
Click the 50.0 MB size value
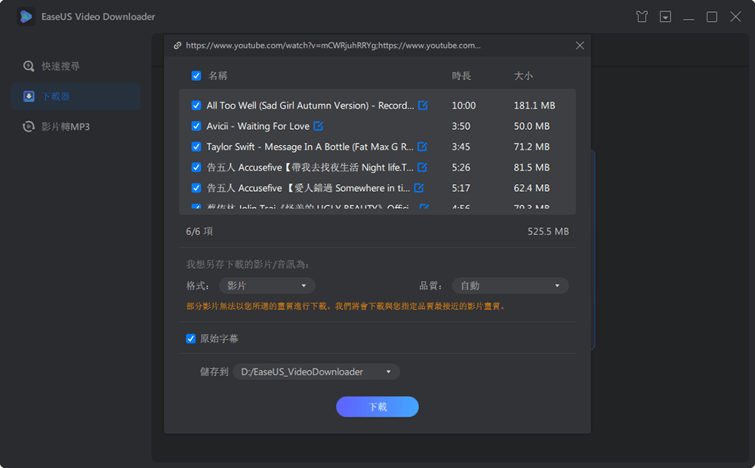click(532, 125)
